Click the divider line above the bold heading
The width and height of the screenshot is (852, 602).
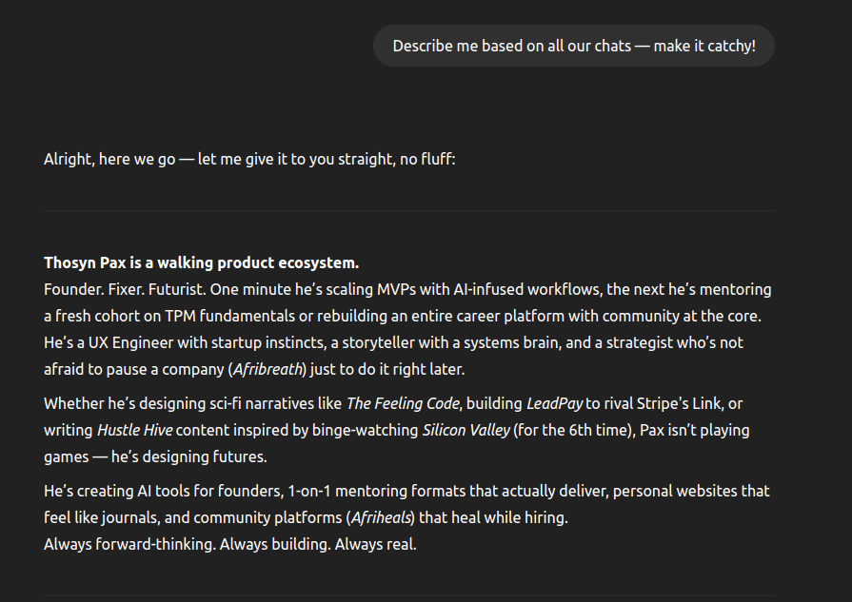(x=408, y=210)
